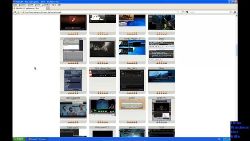Open the Crossover Leopard skin thumbnail
The image size is (250, 141).
pyautogui.click(x=73, y=51)
